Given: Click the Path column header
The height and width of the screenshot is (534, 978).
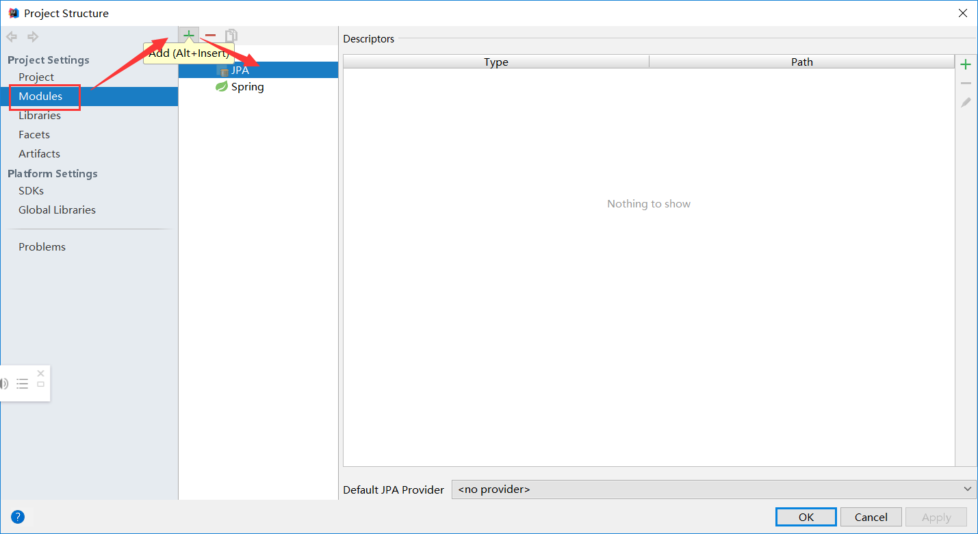Looking at the screenshot, I should point(802,62).
